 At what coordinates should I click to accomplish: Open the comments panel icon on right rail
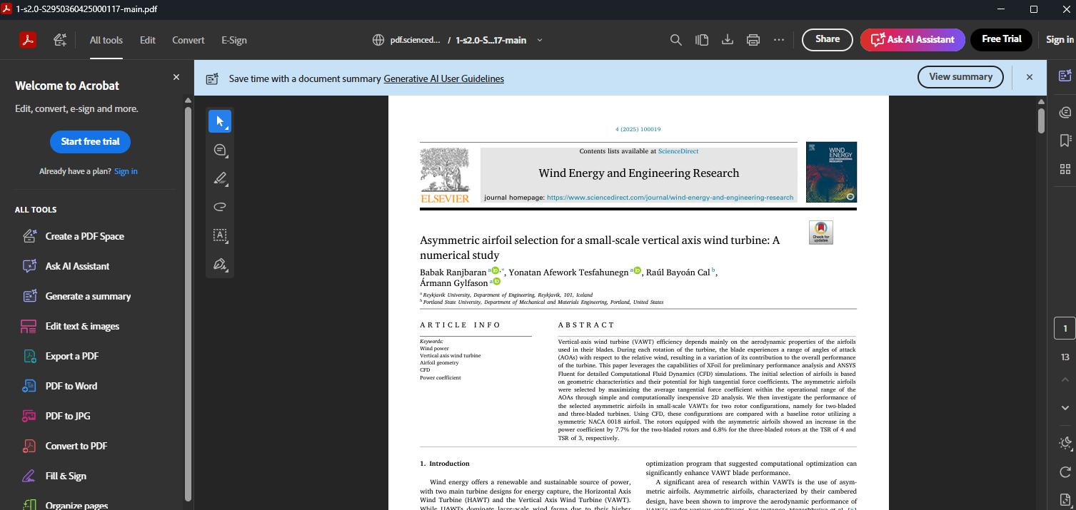[x=1065, y=112]
